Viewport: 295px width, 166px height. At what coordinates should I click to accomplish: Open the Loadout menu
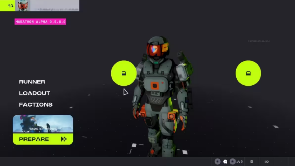point(35,93)
